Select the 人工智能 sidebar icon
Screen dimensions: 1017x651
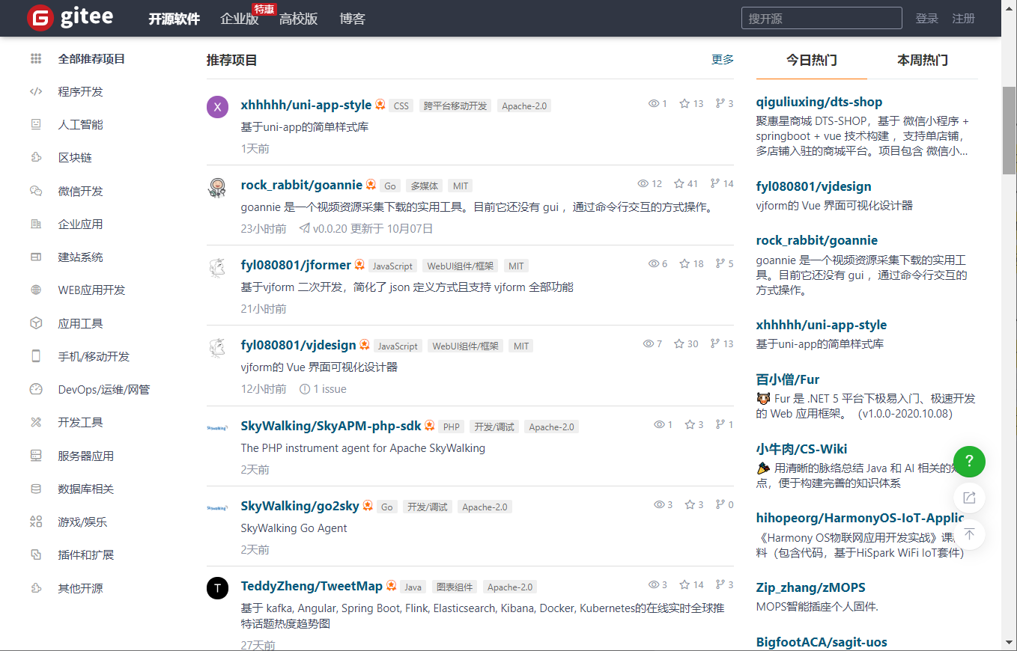pos(36,125)
